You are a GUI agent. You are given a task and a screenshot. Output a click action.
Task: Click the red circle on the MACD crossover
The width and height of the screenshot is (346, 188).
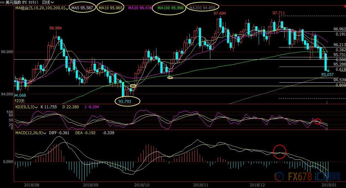point(280,151)
